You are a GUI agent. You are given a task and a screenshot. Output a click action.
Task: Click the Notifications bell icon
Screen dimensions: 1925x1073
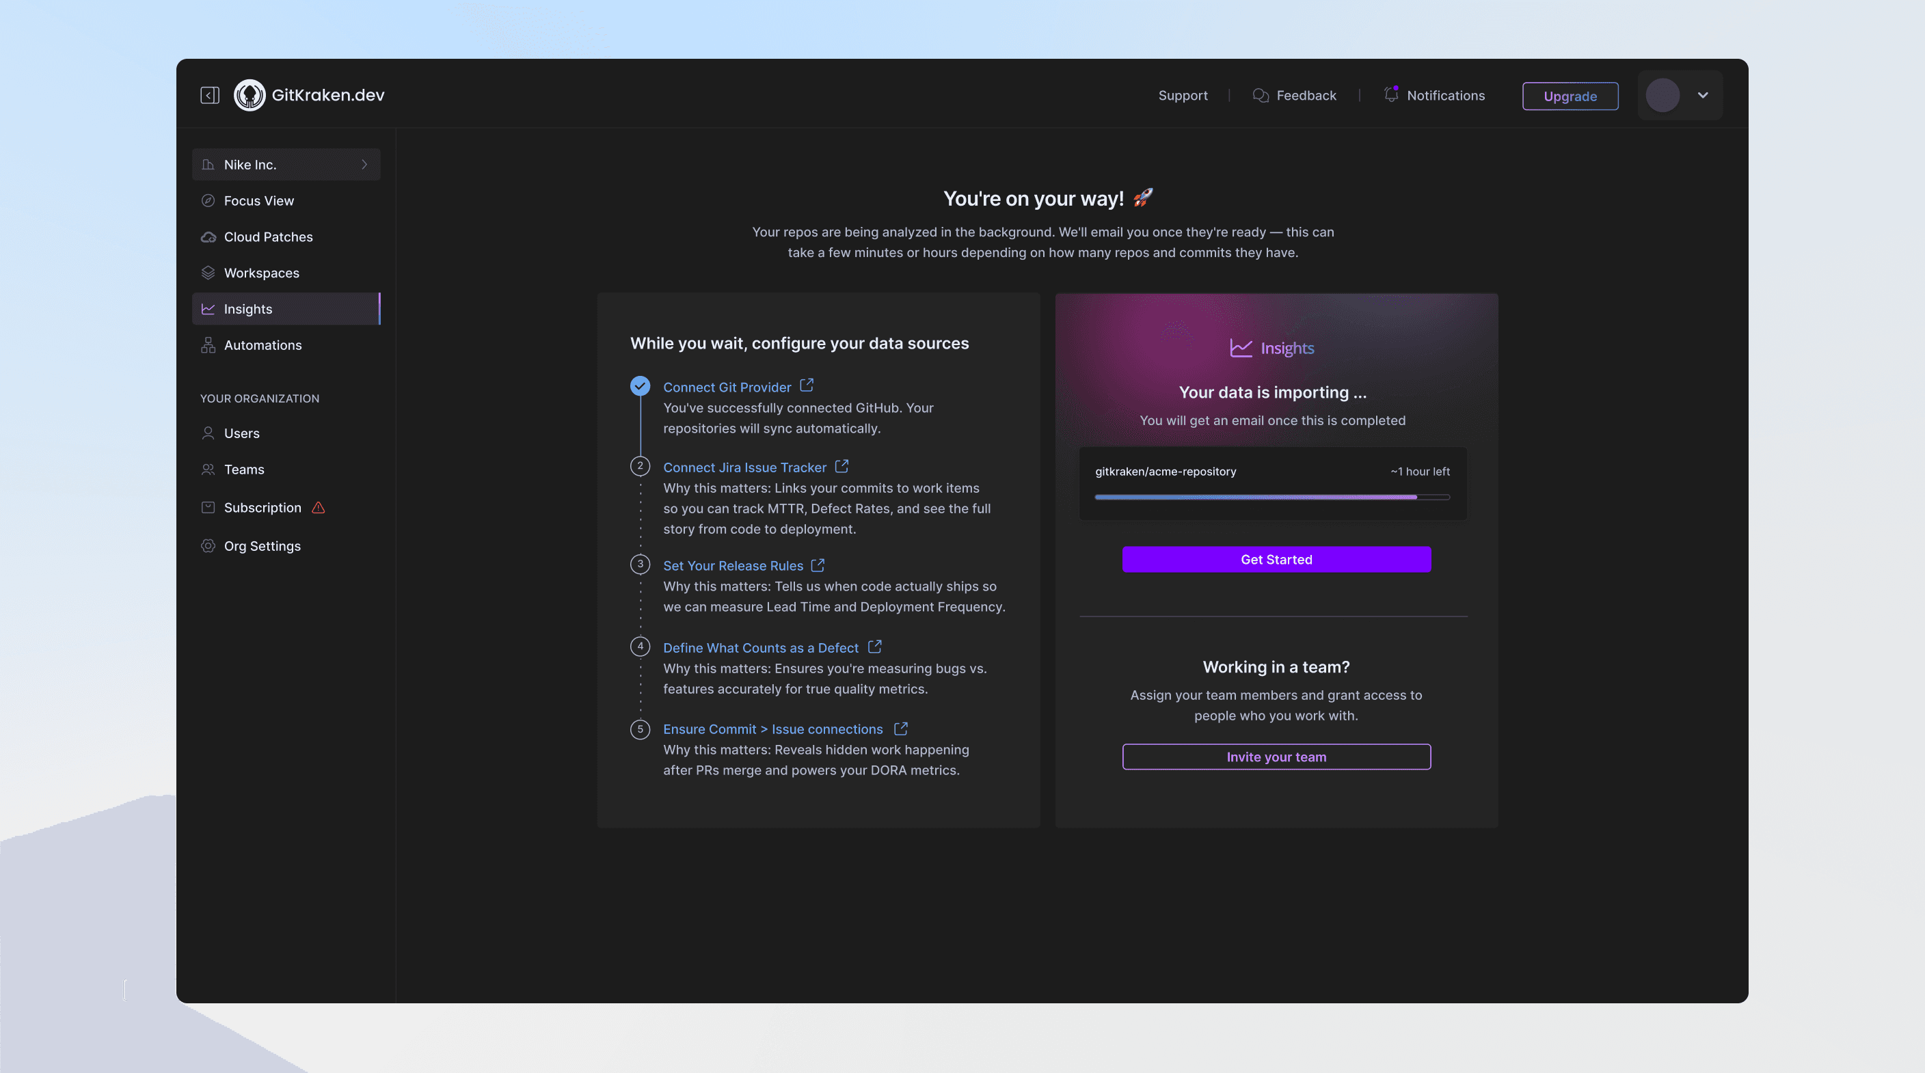click(x=1390, y=95)
